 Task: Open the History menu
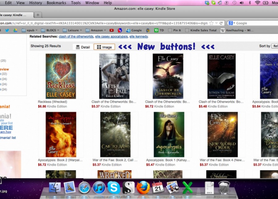(x=36, y=3)
